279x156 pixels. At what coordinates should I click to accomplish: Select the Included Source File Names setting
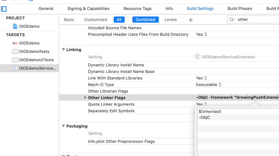tap(115, 28)
